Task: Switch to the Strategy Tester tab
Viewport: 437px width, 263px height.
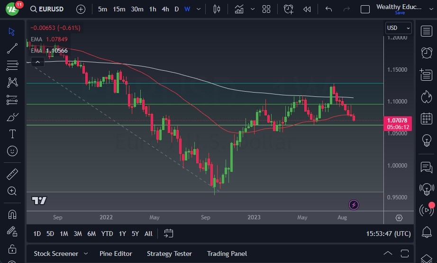Action: [169, 254]
